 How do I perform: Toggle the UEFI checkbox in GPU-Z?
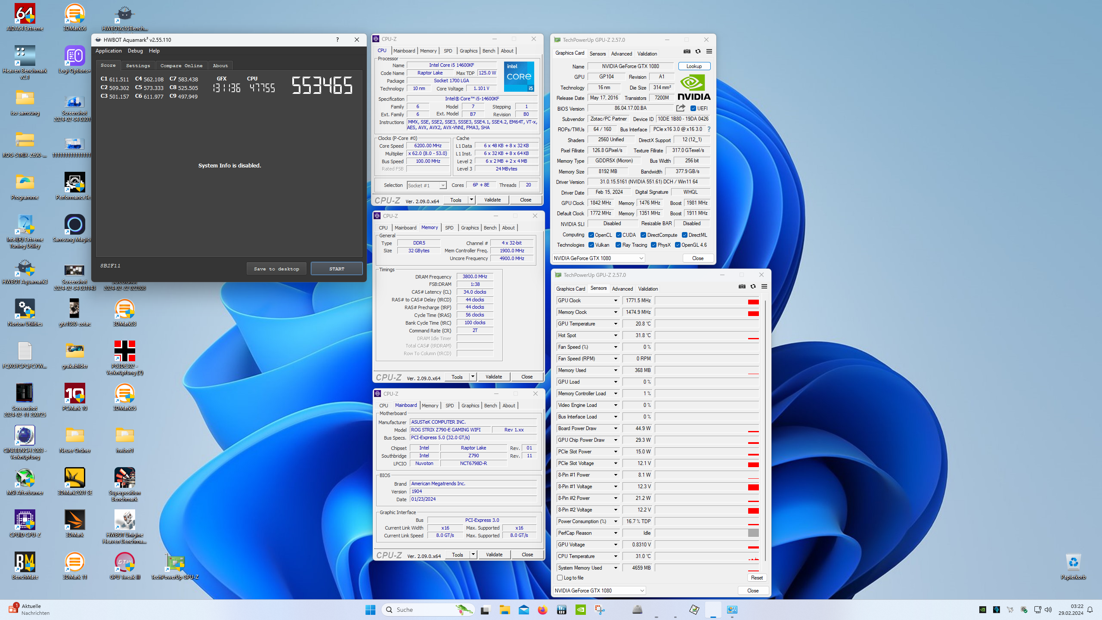[x=693, y=108]
